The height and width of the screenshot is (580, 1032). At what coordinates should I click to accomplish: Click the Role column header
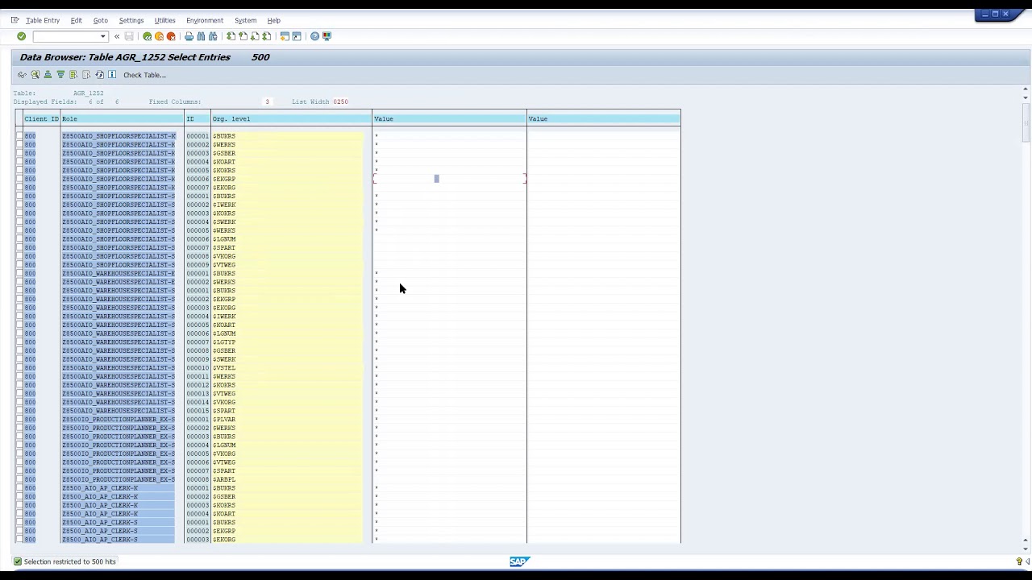(123, 118)
